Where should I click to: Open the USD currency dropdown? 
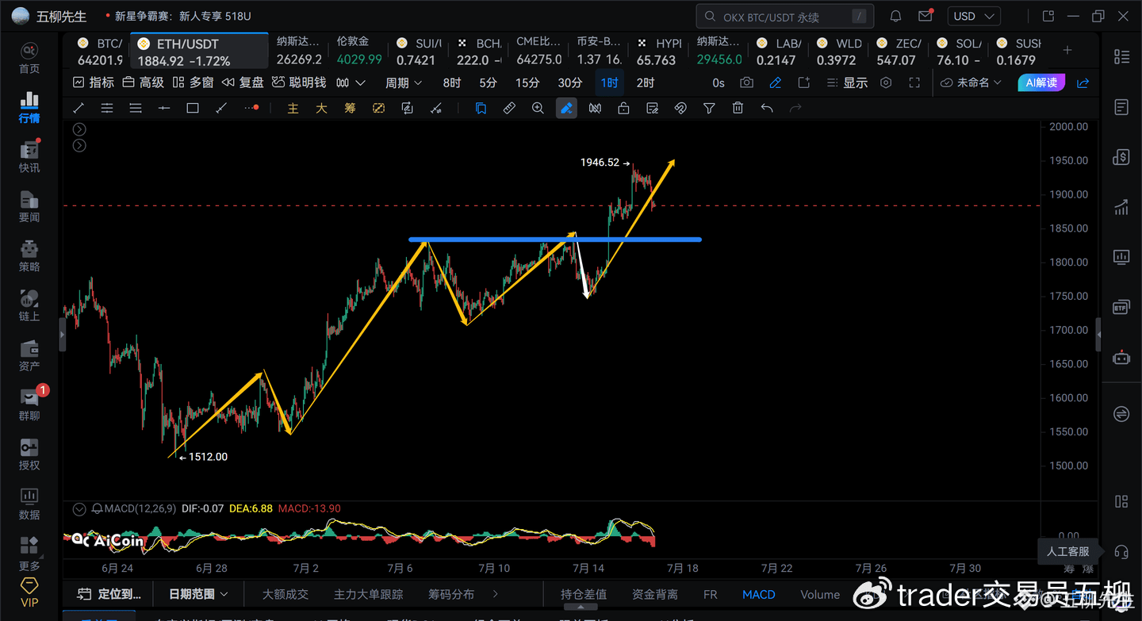[973, 16]
